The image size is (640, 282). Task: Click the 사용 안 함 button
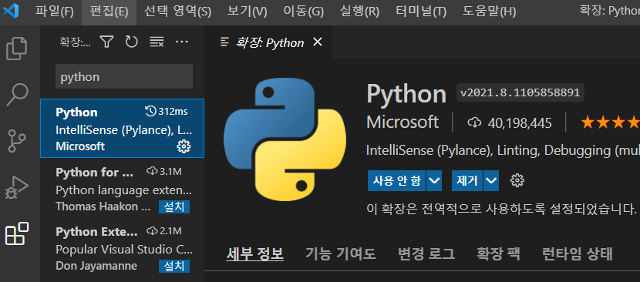(x=397, y=180)
